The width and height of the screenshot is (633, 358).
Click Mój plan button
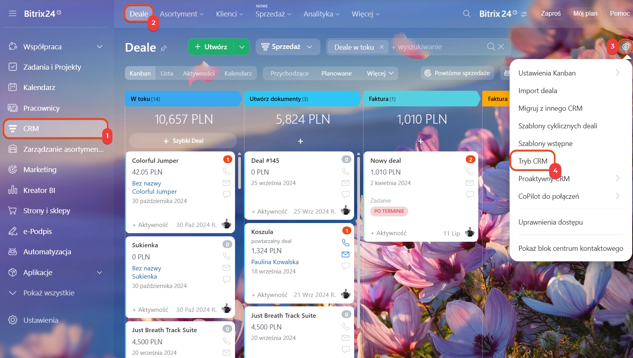coord(585,13)
